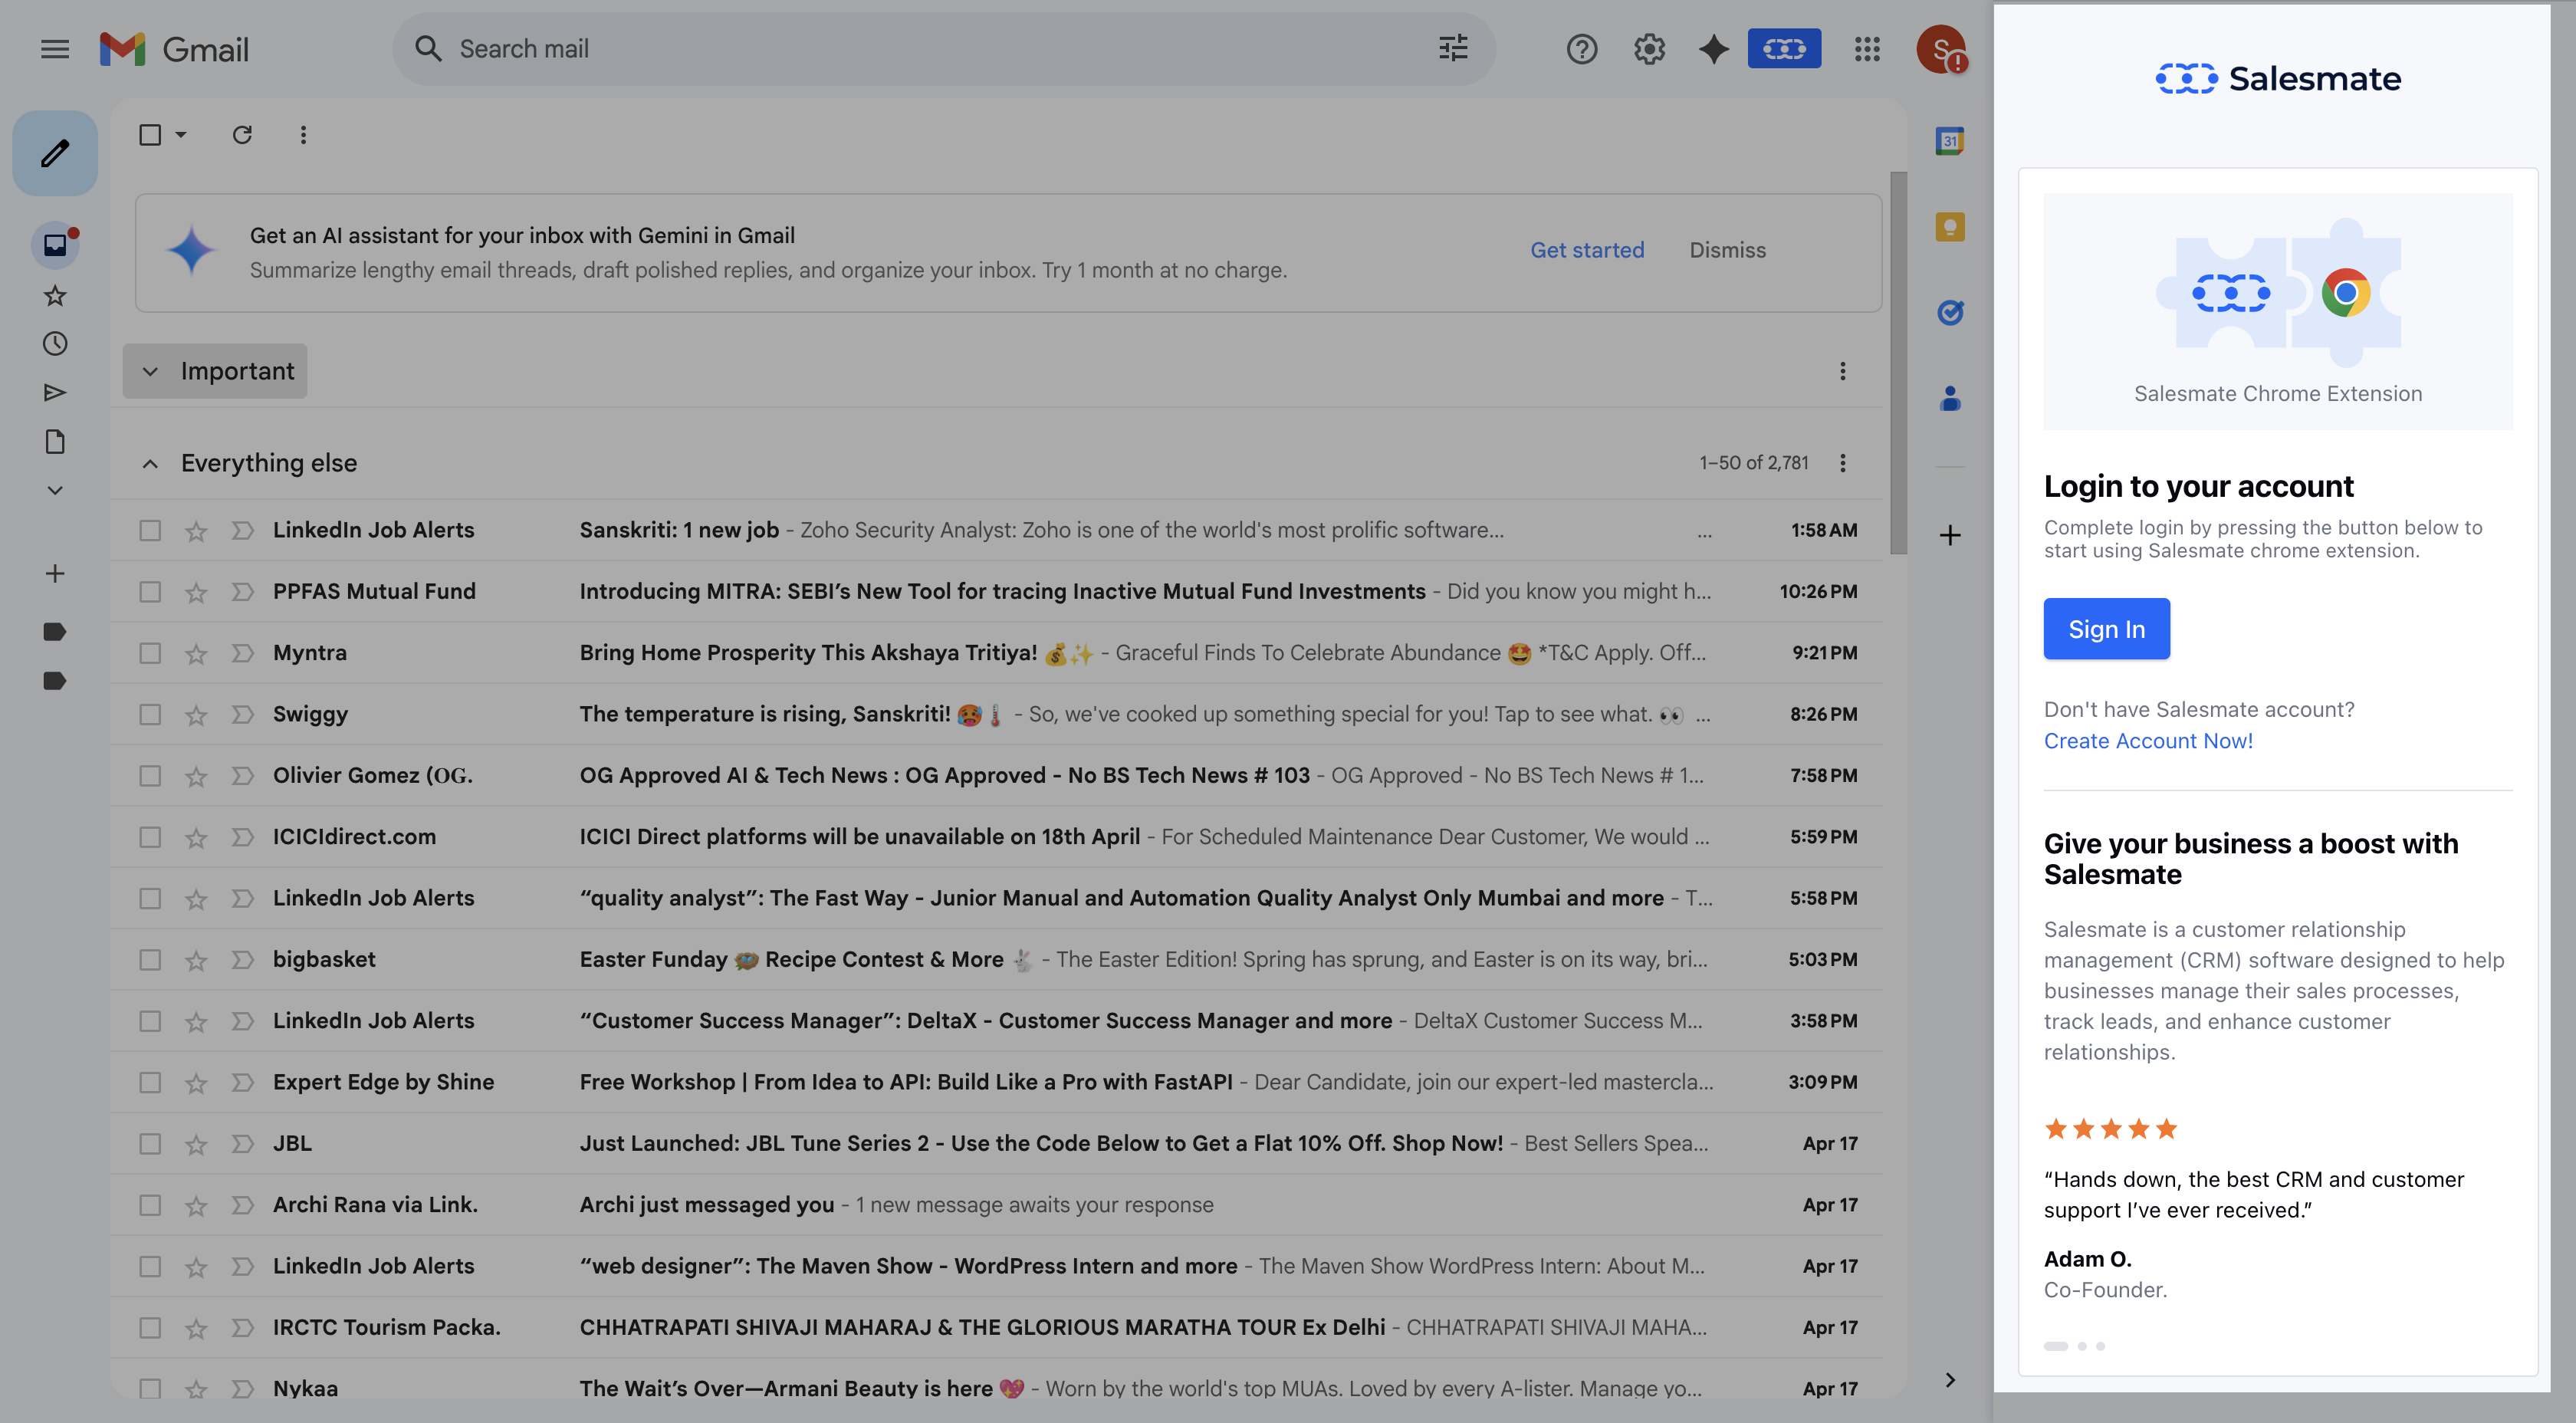Open Google Calendar from side panel
Viewport: 2576px width, 1423px height.
pyautogui.click(x=1949, y=141)
